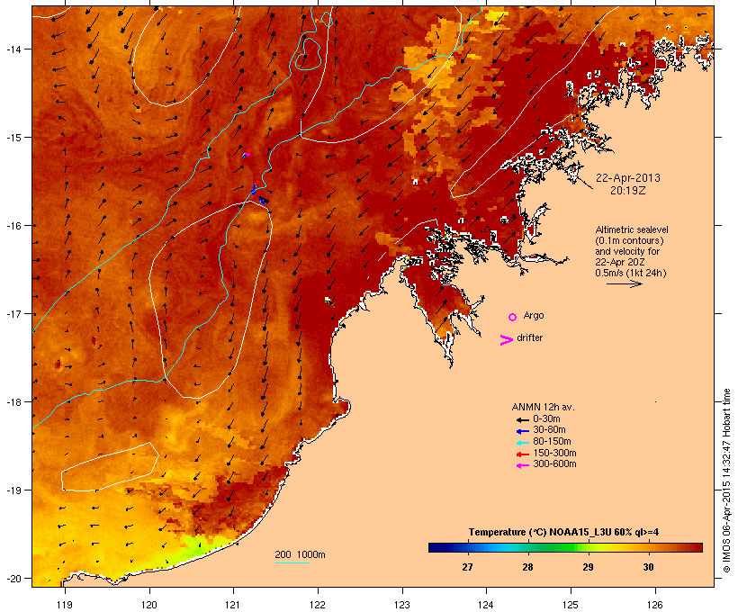Click the '0.5m/s (1kt 24h)' label

coord(631,273)
